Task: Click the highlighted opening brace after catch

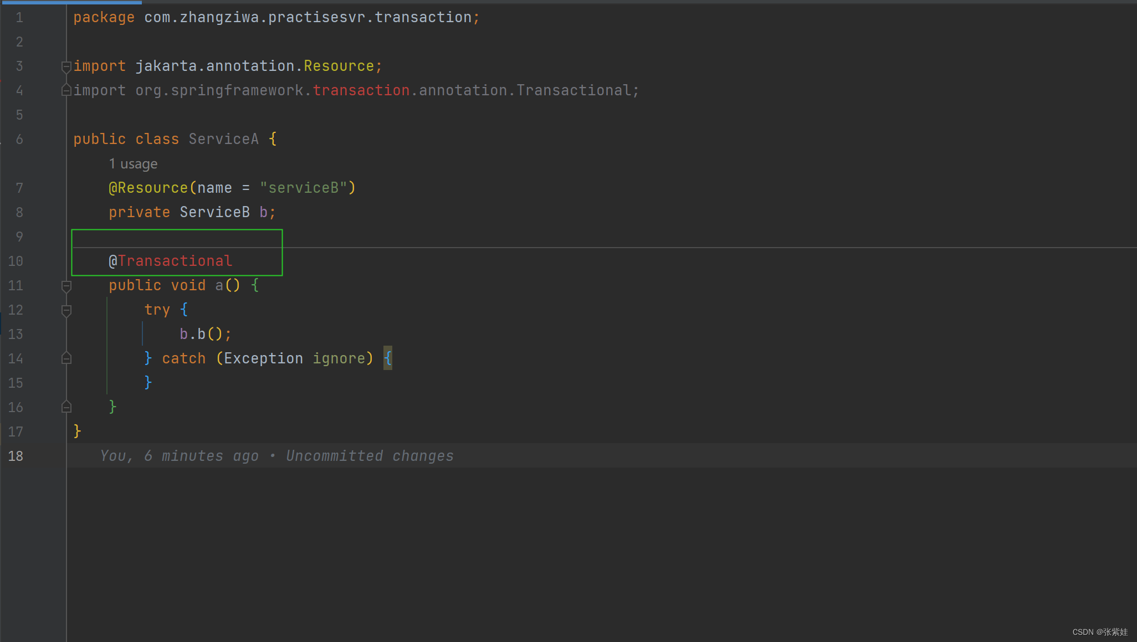Action: click(388, 358)
